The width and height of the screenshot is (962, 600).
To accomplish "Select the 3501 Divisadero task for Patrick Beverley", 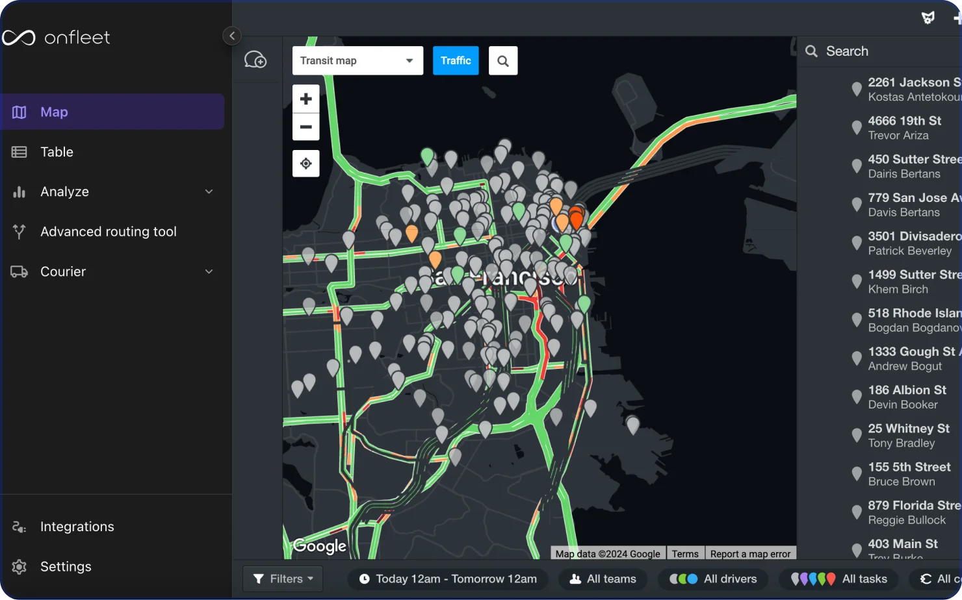I will [905, 243].
